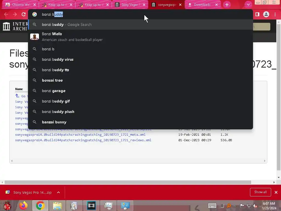Click the magnifier tray icon
This screenshot has width=281, height=211.
click(x=229, y=206)
